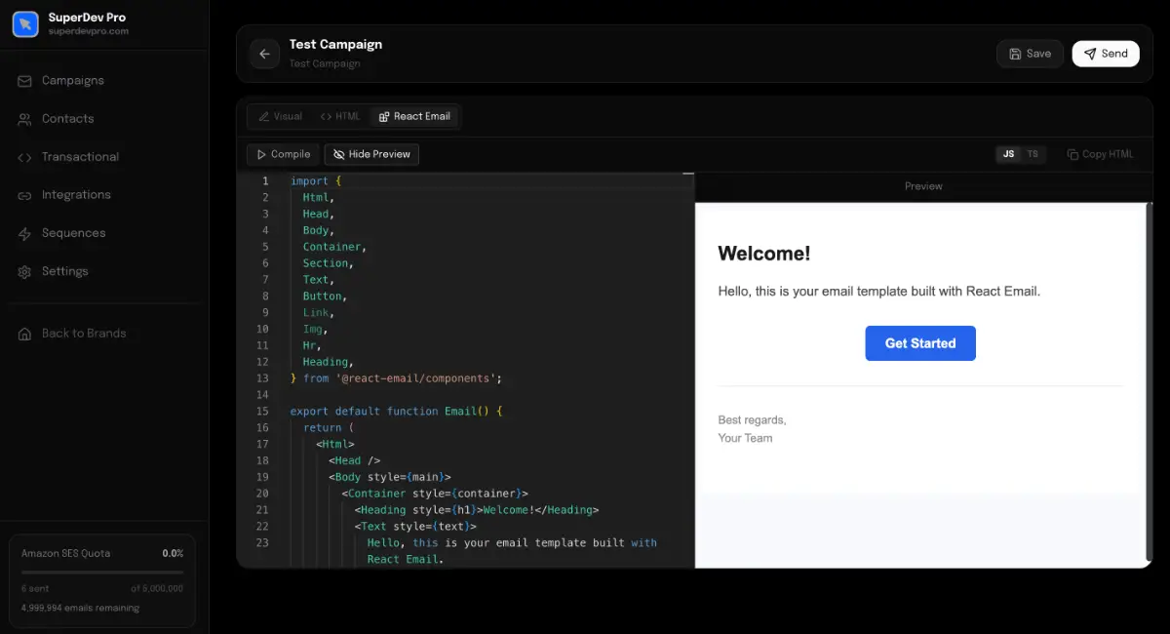Open Campaigns via its envelope icon

24,81
